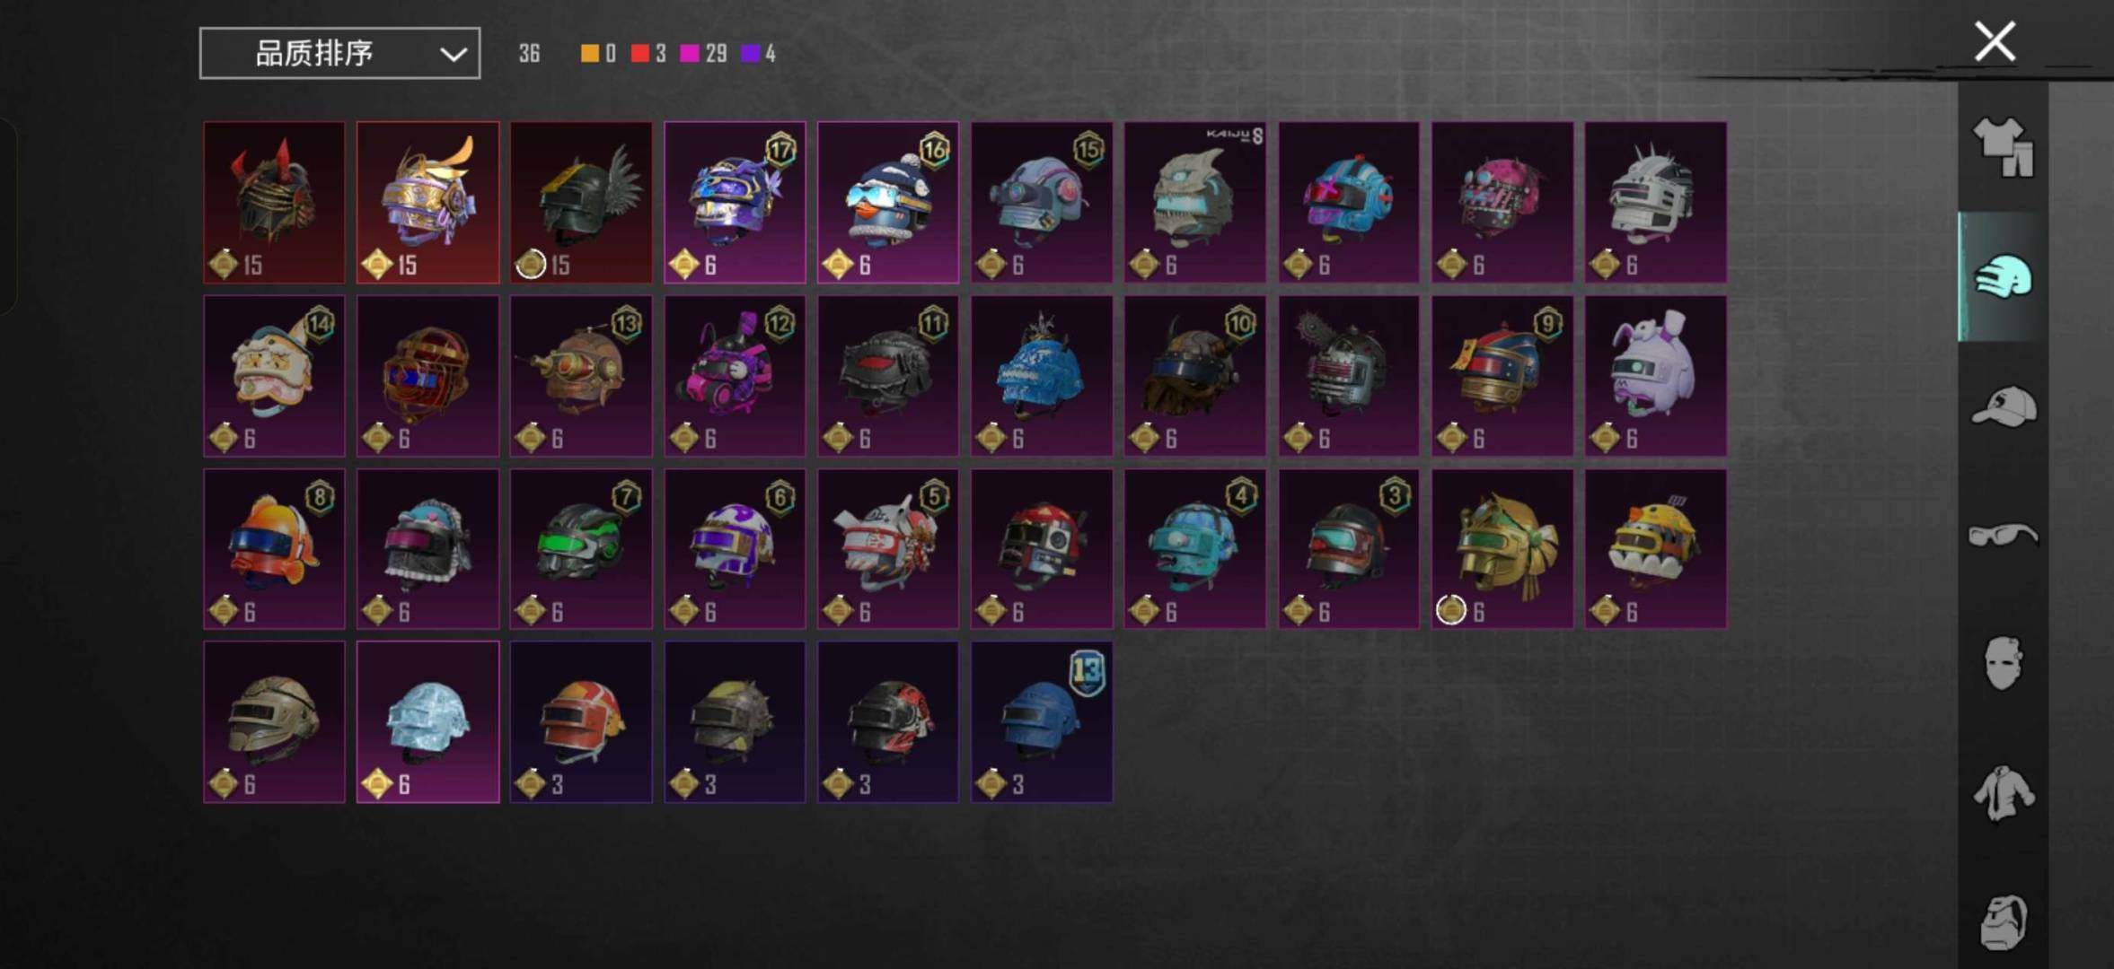Choose the KAIJU monster helmet skin

1195,203
